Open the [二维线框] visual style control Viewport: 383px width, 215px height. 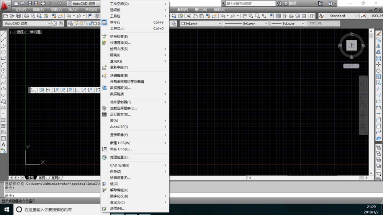point(34,32)
